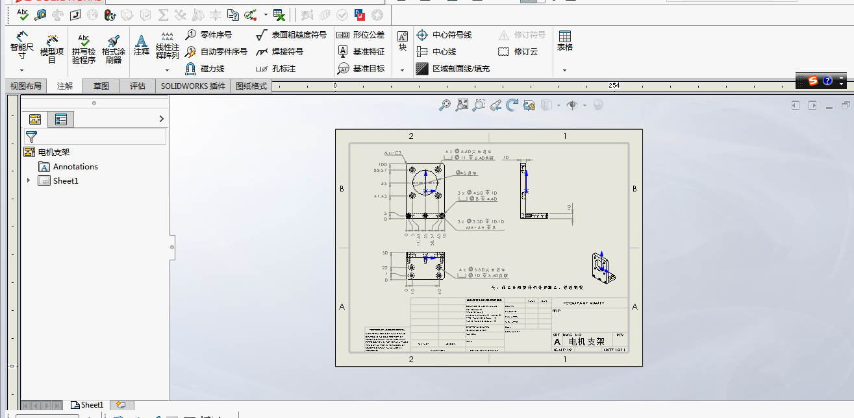Select the 智能尺寸 smart dimension tool
This screenshot has height=418, width=854.
21,46
